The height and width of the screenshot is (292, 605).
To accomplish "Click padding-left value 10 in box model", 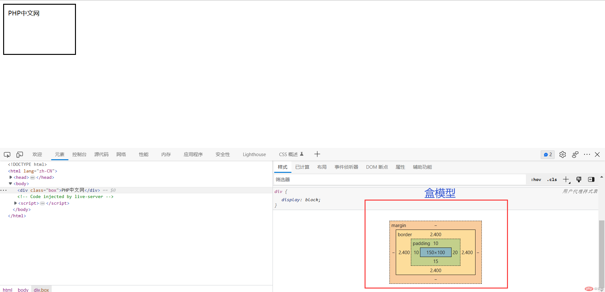I will (x=416, y=252).
